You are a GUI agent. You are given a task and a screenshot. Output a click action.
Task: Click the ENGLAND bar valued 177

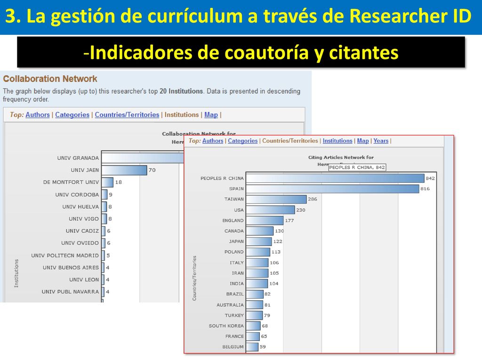click(265, 221)
